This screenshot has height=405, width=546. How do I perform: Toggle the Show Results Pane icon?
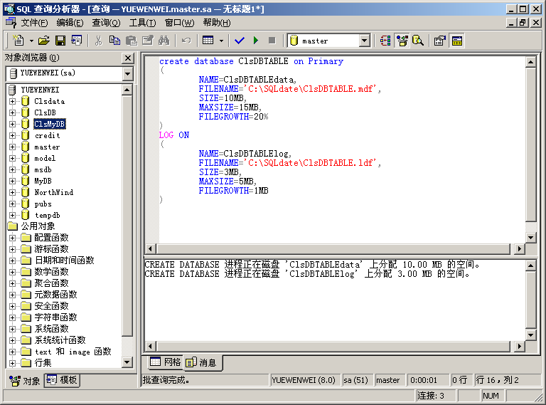coord(456,41)
